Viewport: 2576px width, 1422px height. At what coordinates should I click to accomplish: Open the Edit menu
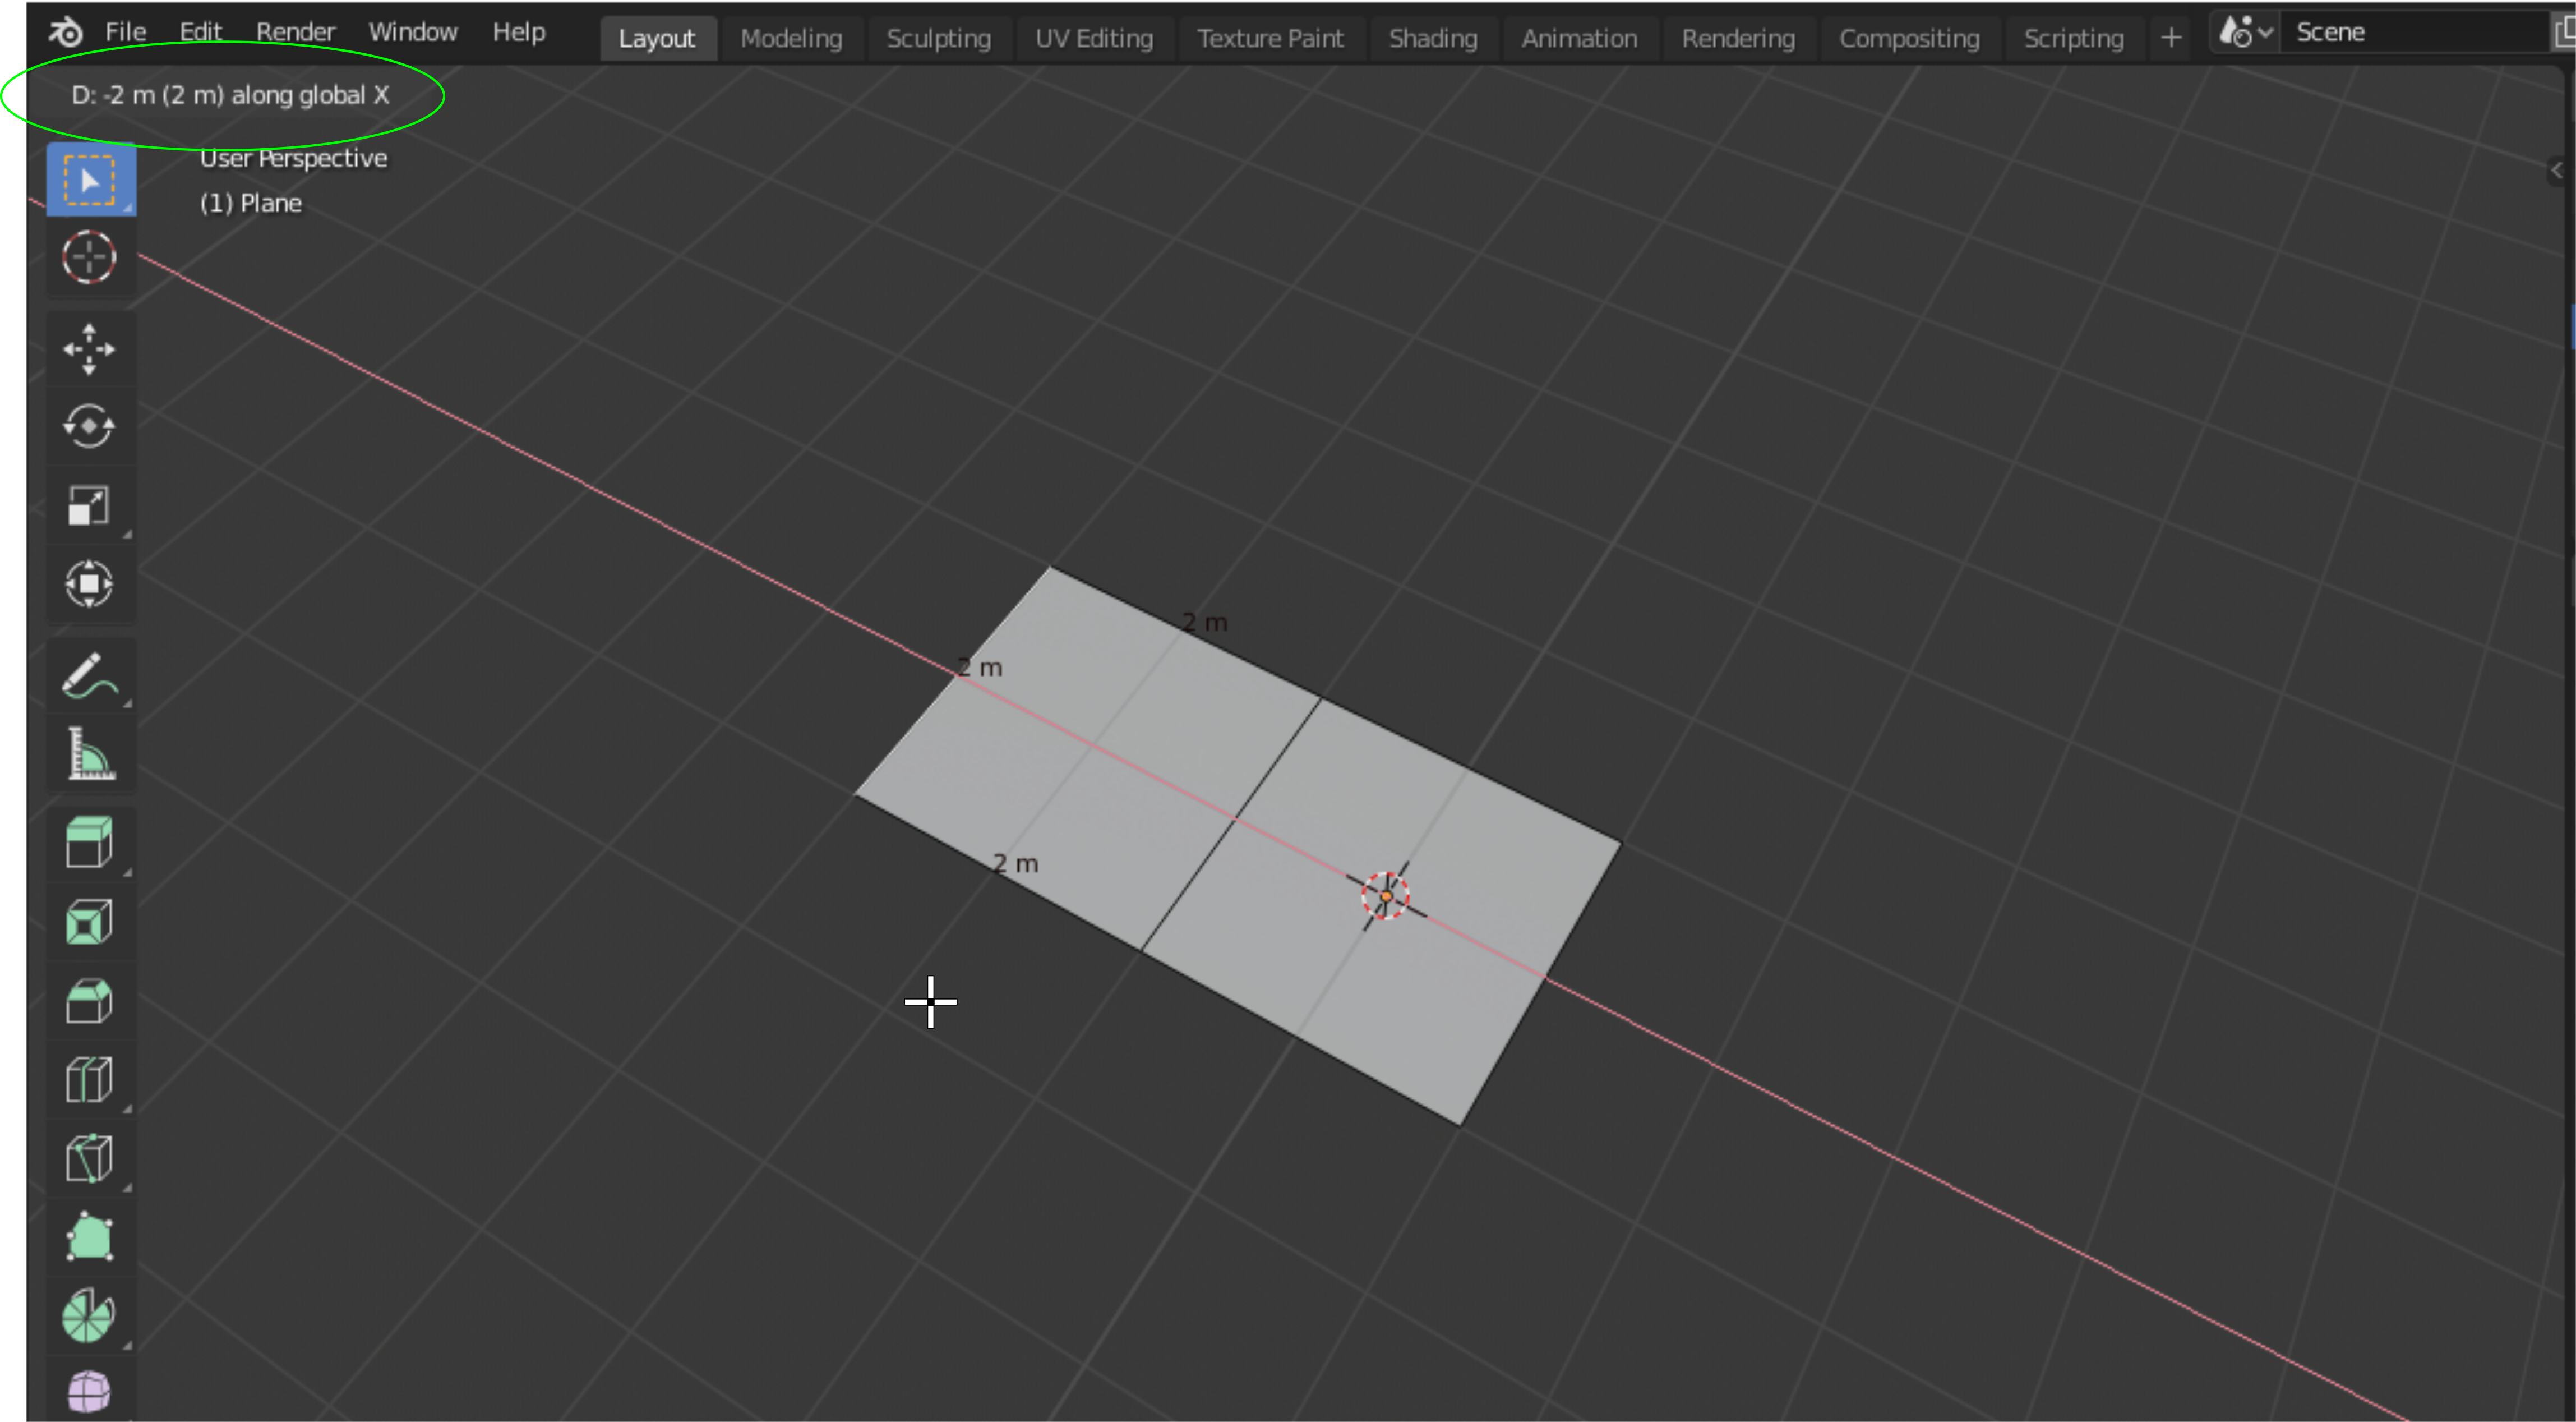200,32
